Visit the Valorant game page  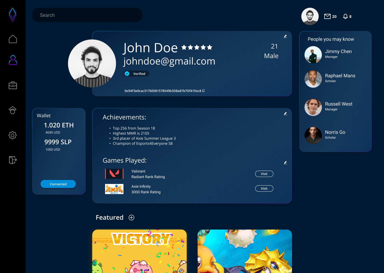point(264,174)
